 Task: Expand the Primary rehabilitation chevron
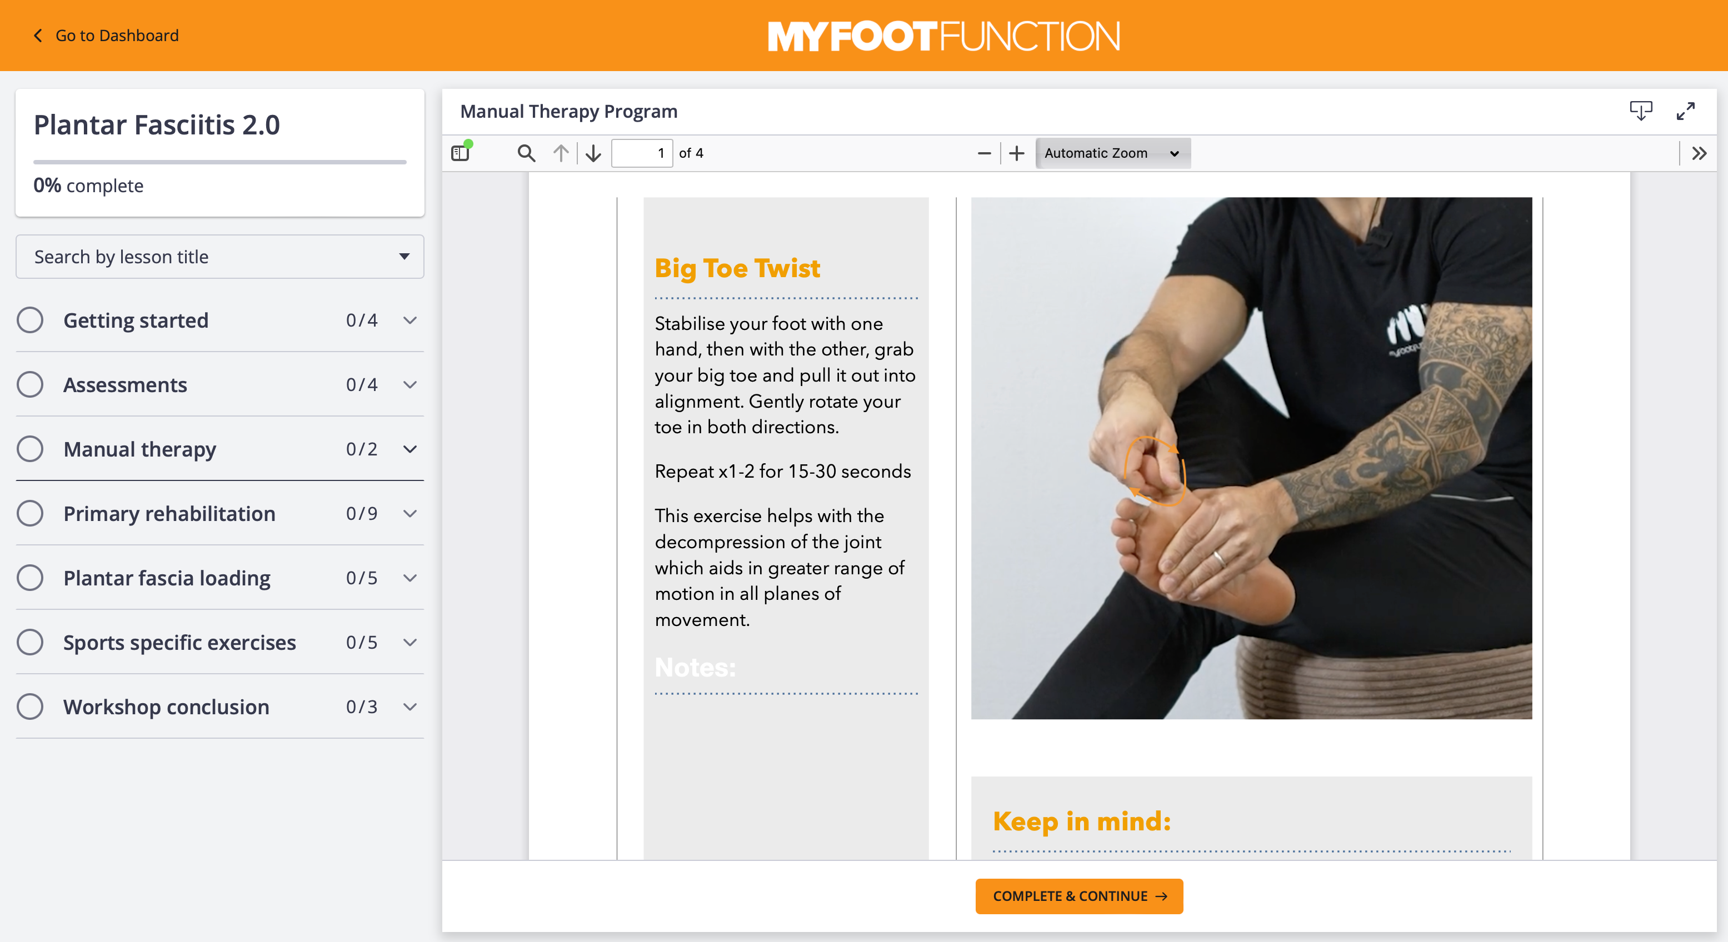410,514
